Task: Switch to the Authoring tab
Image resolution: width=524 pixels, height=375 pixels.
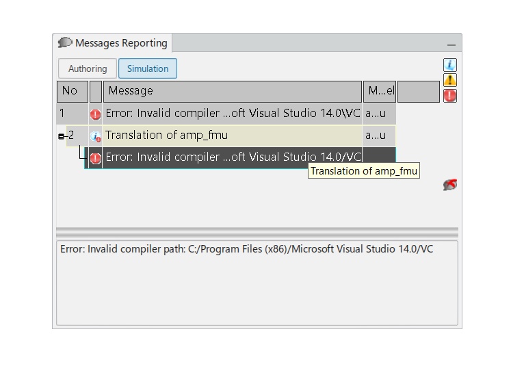Action: [x=88, y=68]
